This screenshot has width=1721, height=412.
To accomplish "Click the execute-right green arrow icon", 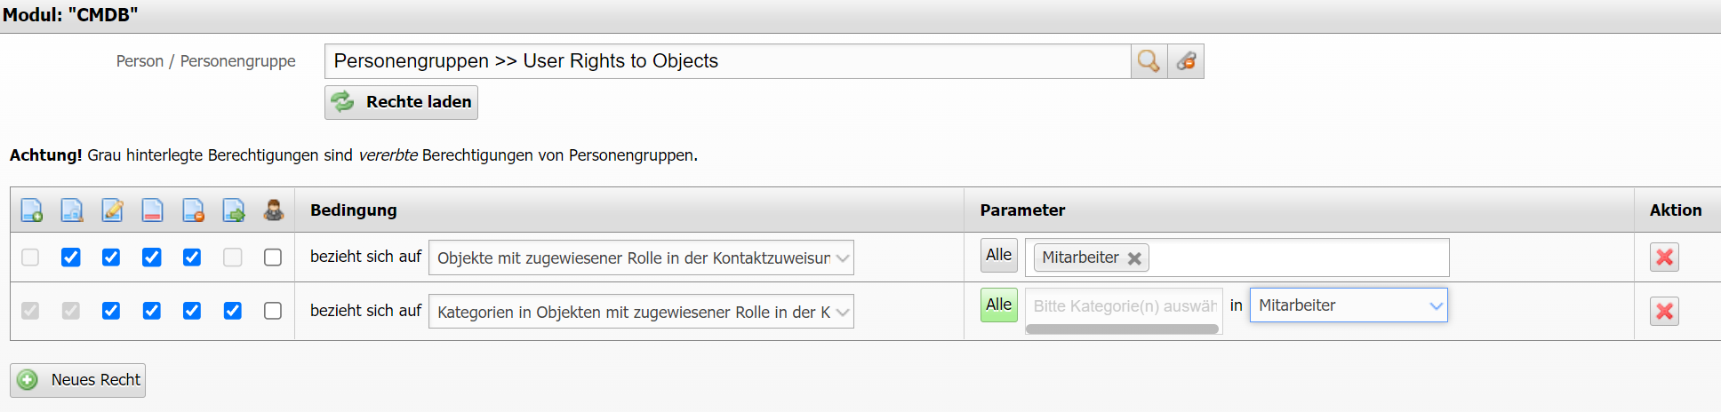I will 233,210.
